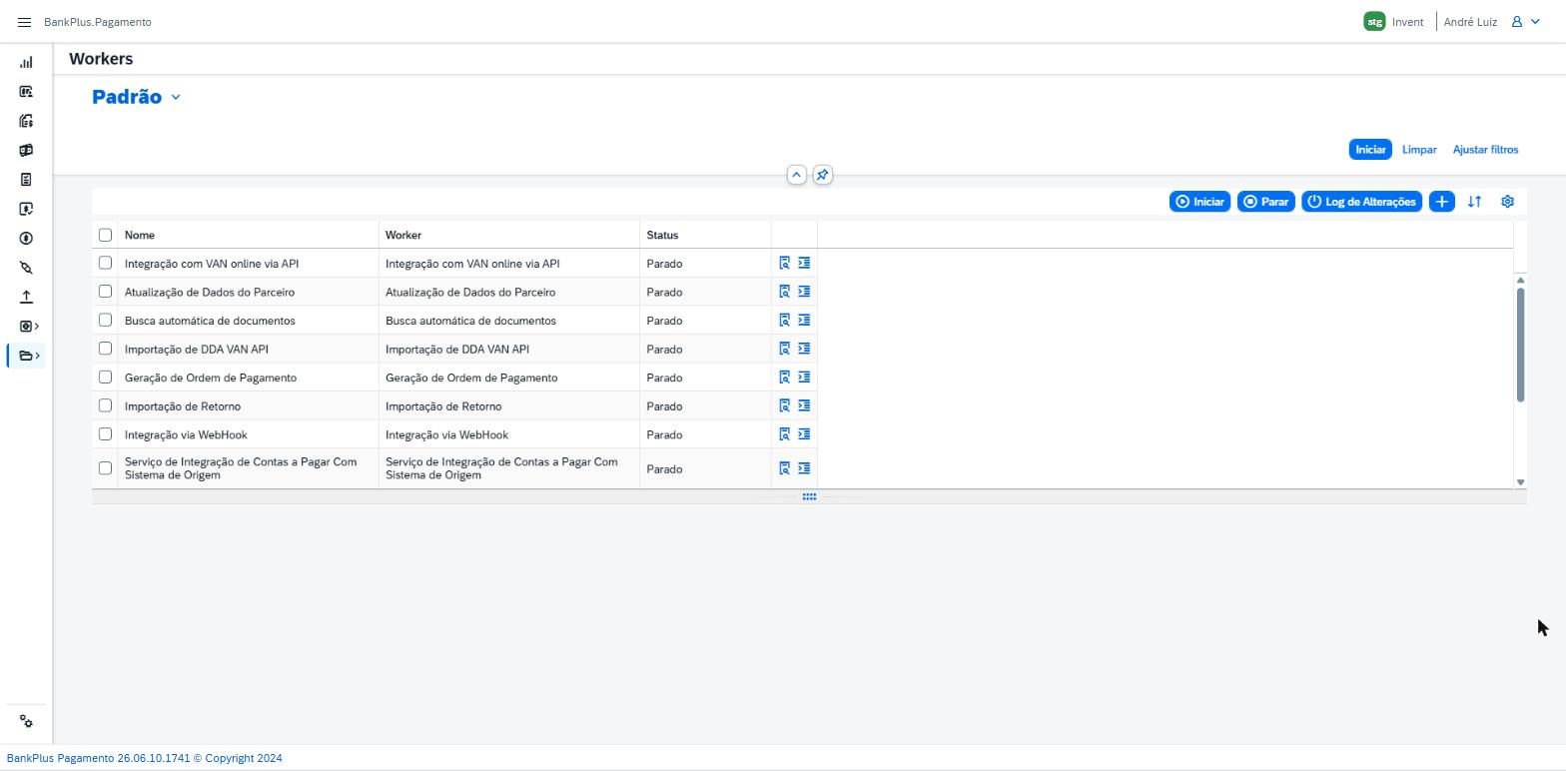Open the checklist document sidebar icon
This screenshot has width=1566, height=771.
[x=26, y=180]
